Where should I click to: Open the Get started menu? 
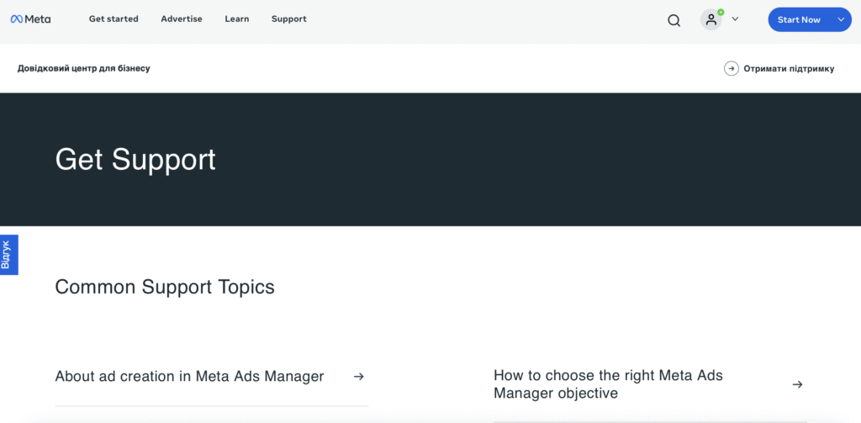(114, 19)
